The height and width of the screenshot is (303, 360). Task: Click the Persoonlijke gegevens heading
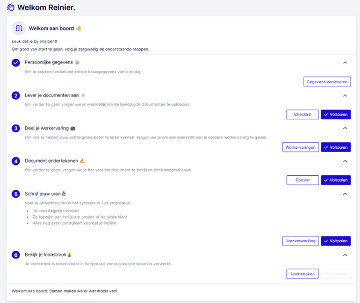tap(49, 62)
